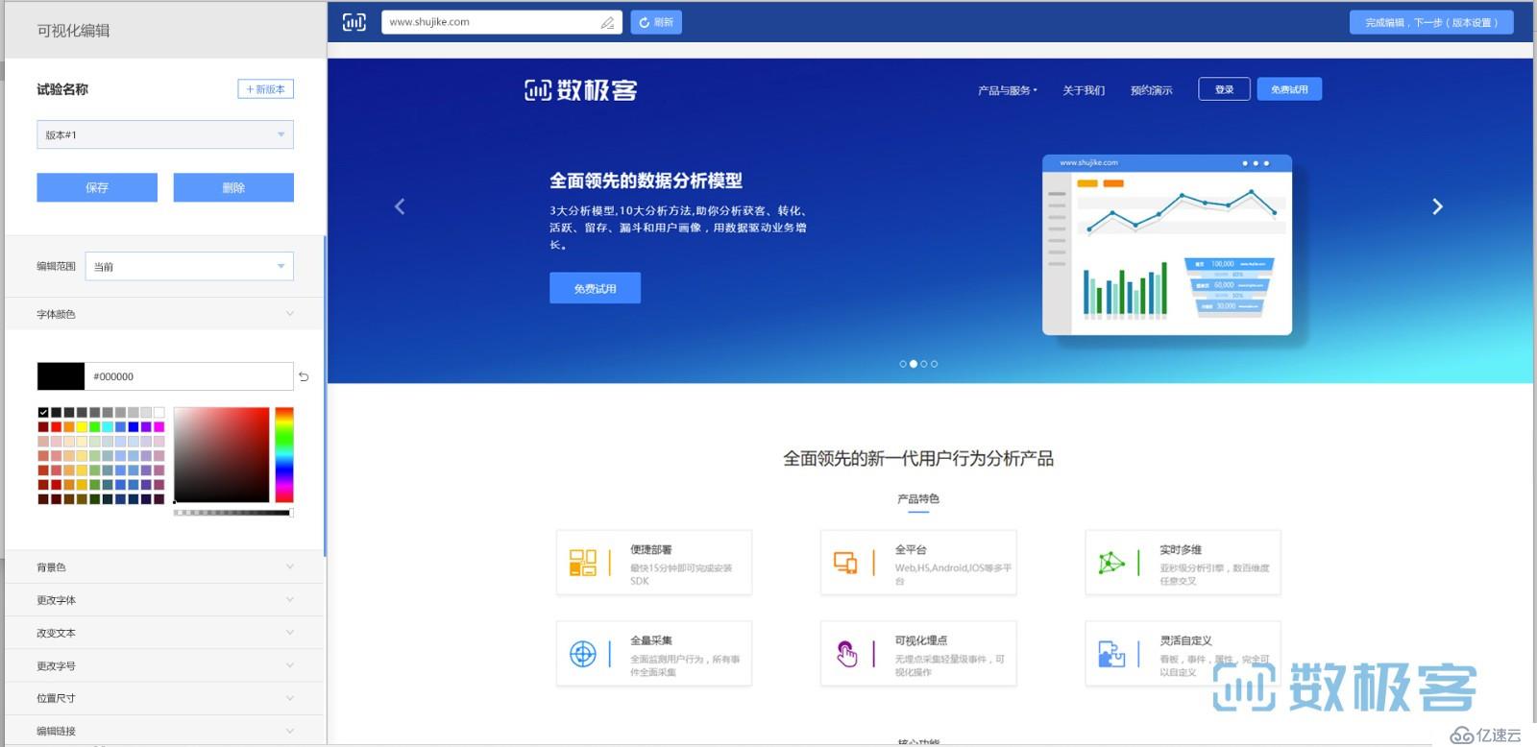Click the 全平台 card title

[911, 550]
